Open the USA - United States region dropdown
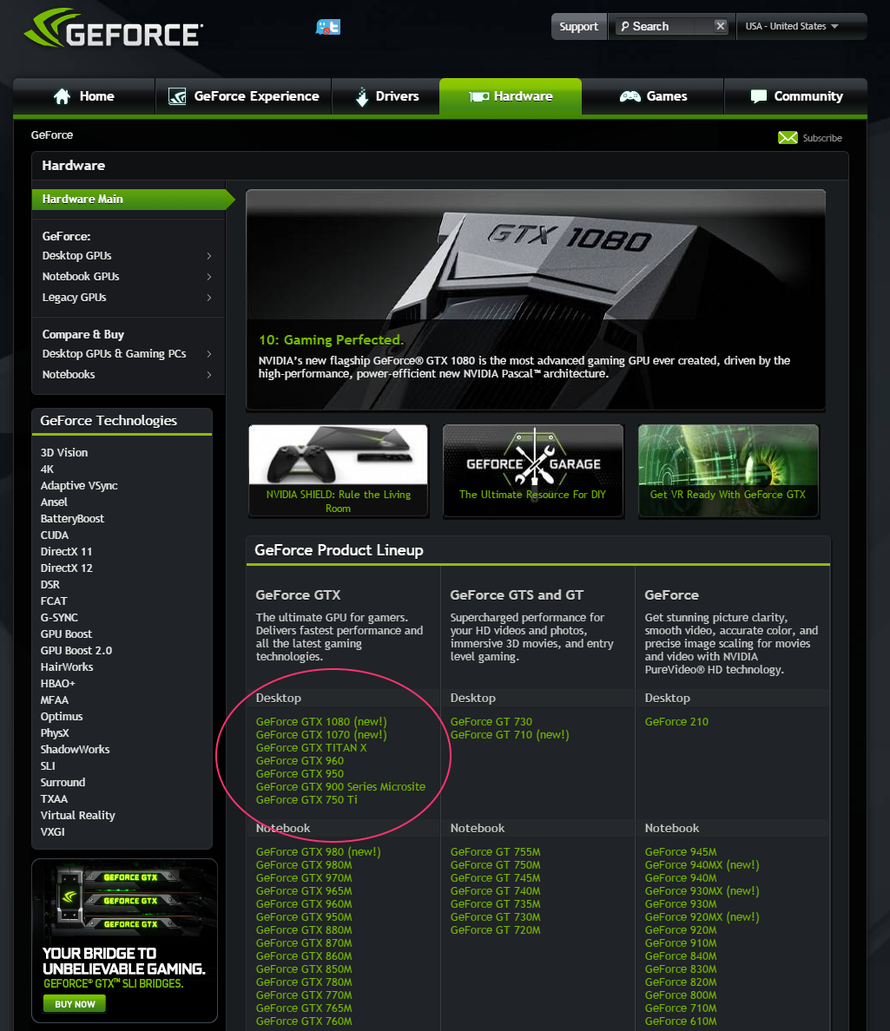This screenshot has height=1031, width=890. coord(799,26)
